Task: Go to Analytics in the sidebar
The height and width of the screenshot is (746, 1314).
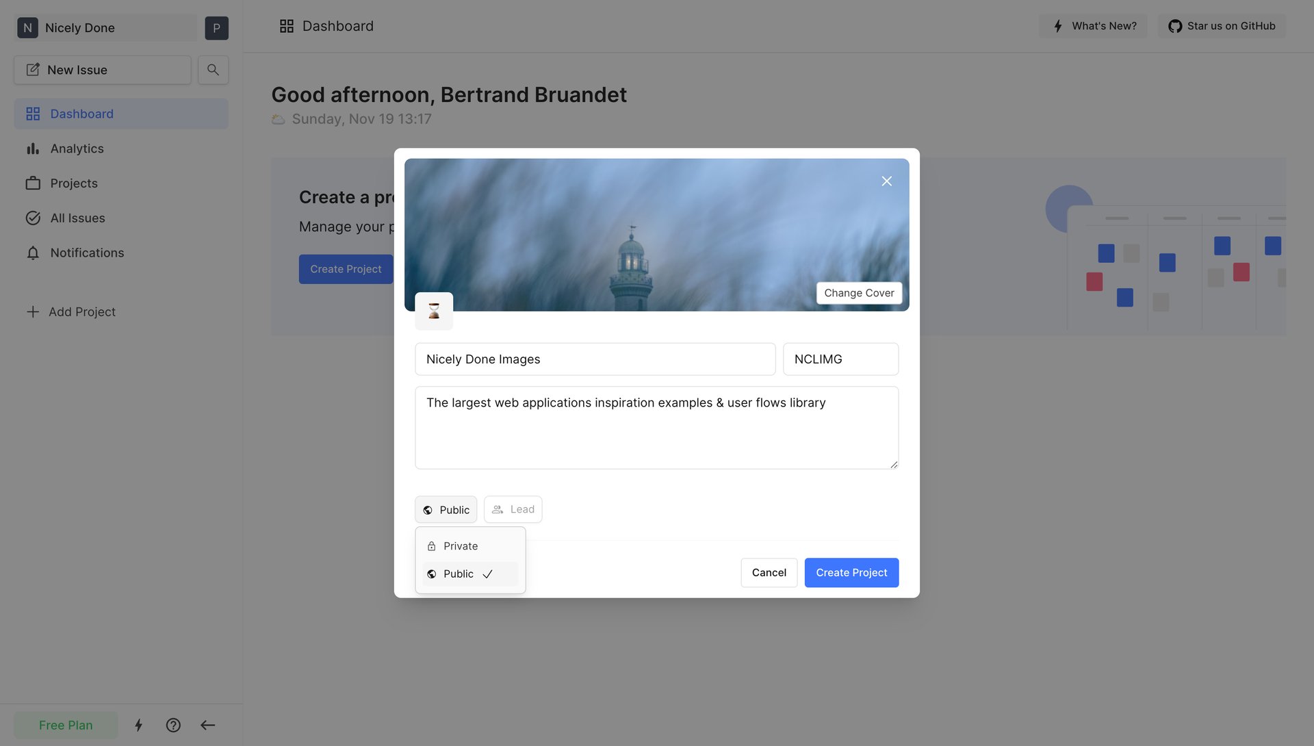Action: (x=77, y=149)
